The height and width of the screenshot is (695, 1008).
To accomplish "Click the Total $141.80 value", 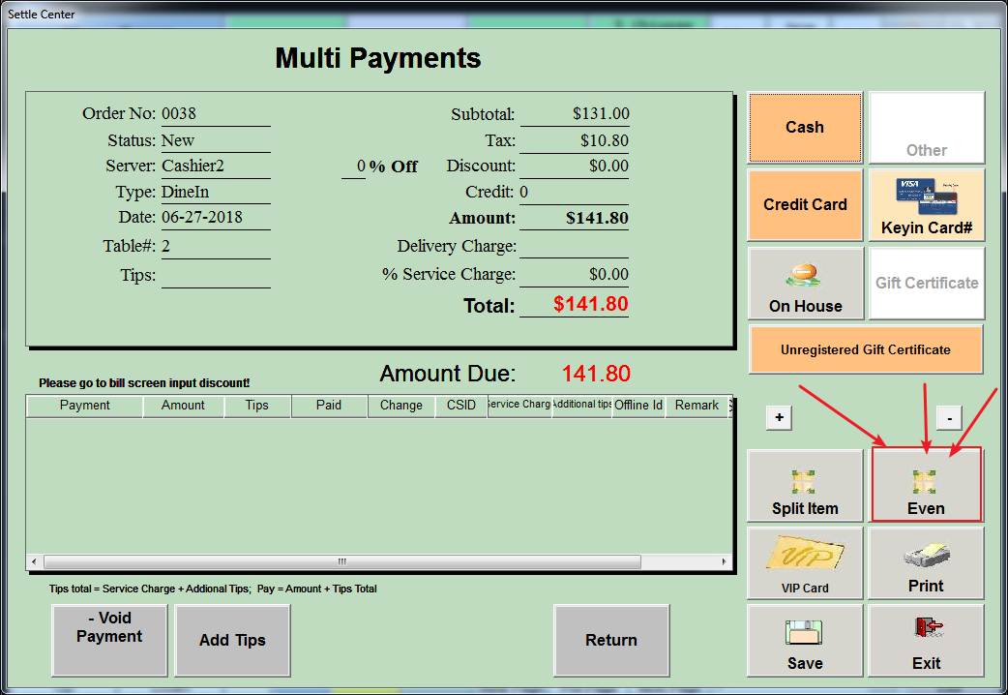I will pos(591,304).
